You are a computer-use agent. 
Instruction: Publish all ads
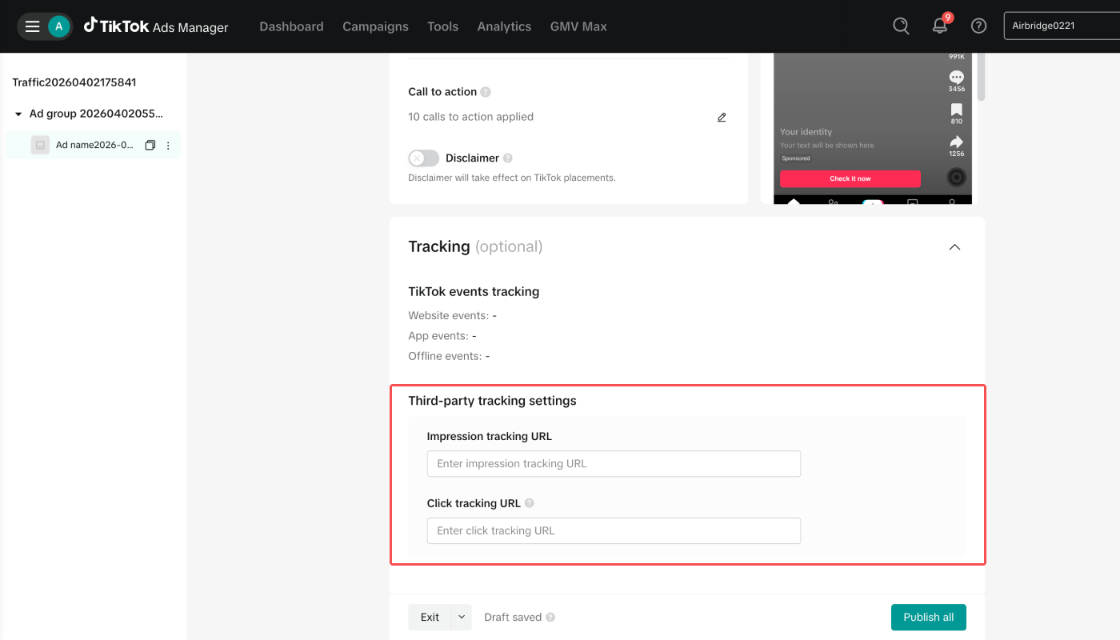[929, 618]
